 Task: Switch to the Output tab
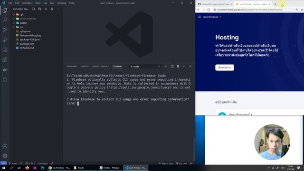click(x=85, y=66)
